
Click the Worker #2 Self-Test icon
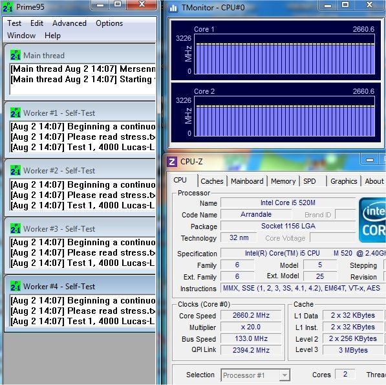coord(16,170)
